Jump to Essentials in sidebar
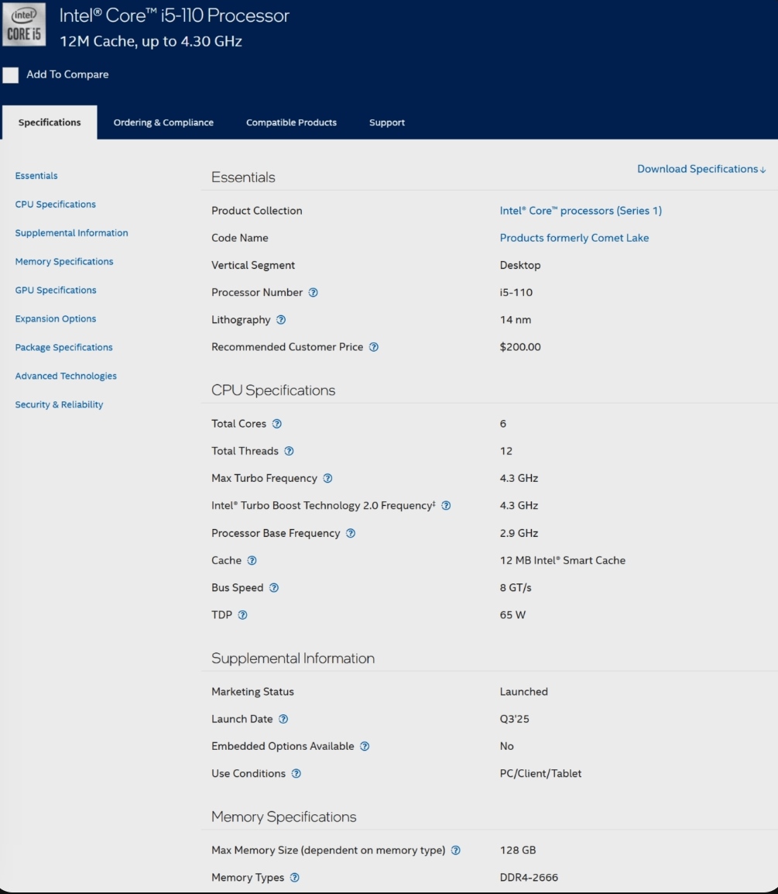 click(36, 176)
